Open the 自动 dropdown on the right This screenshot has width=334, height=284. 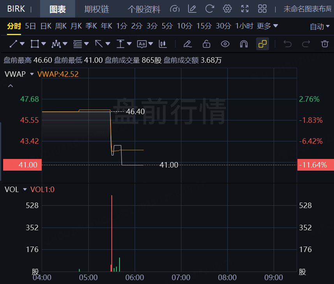[320, 26]
